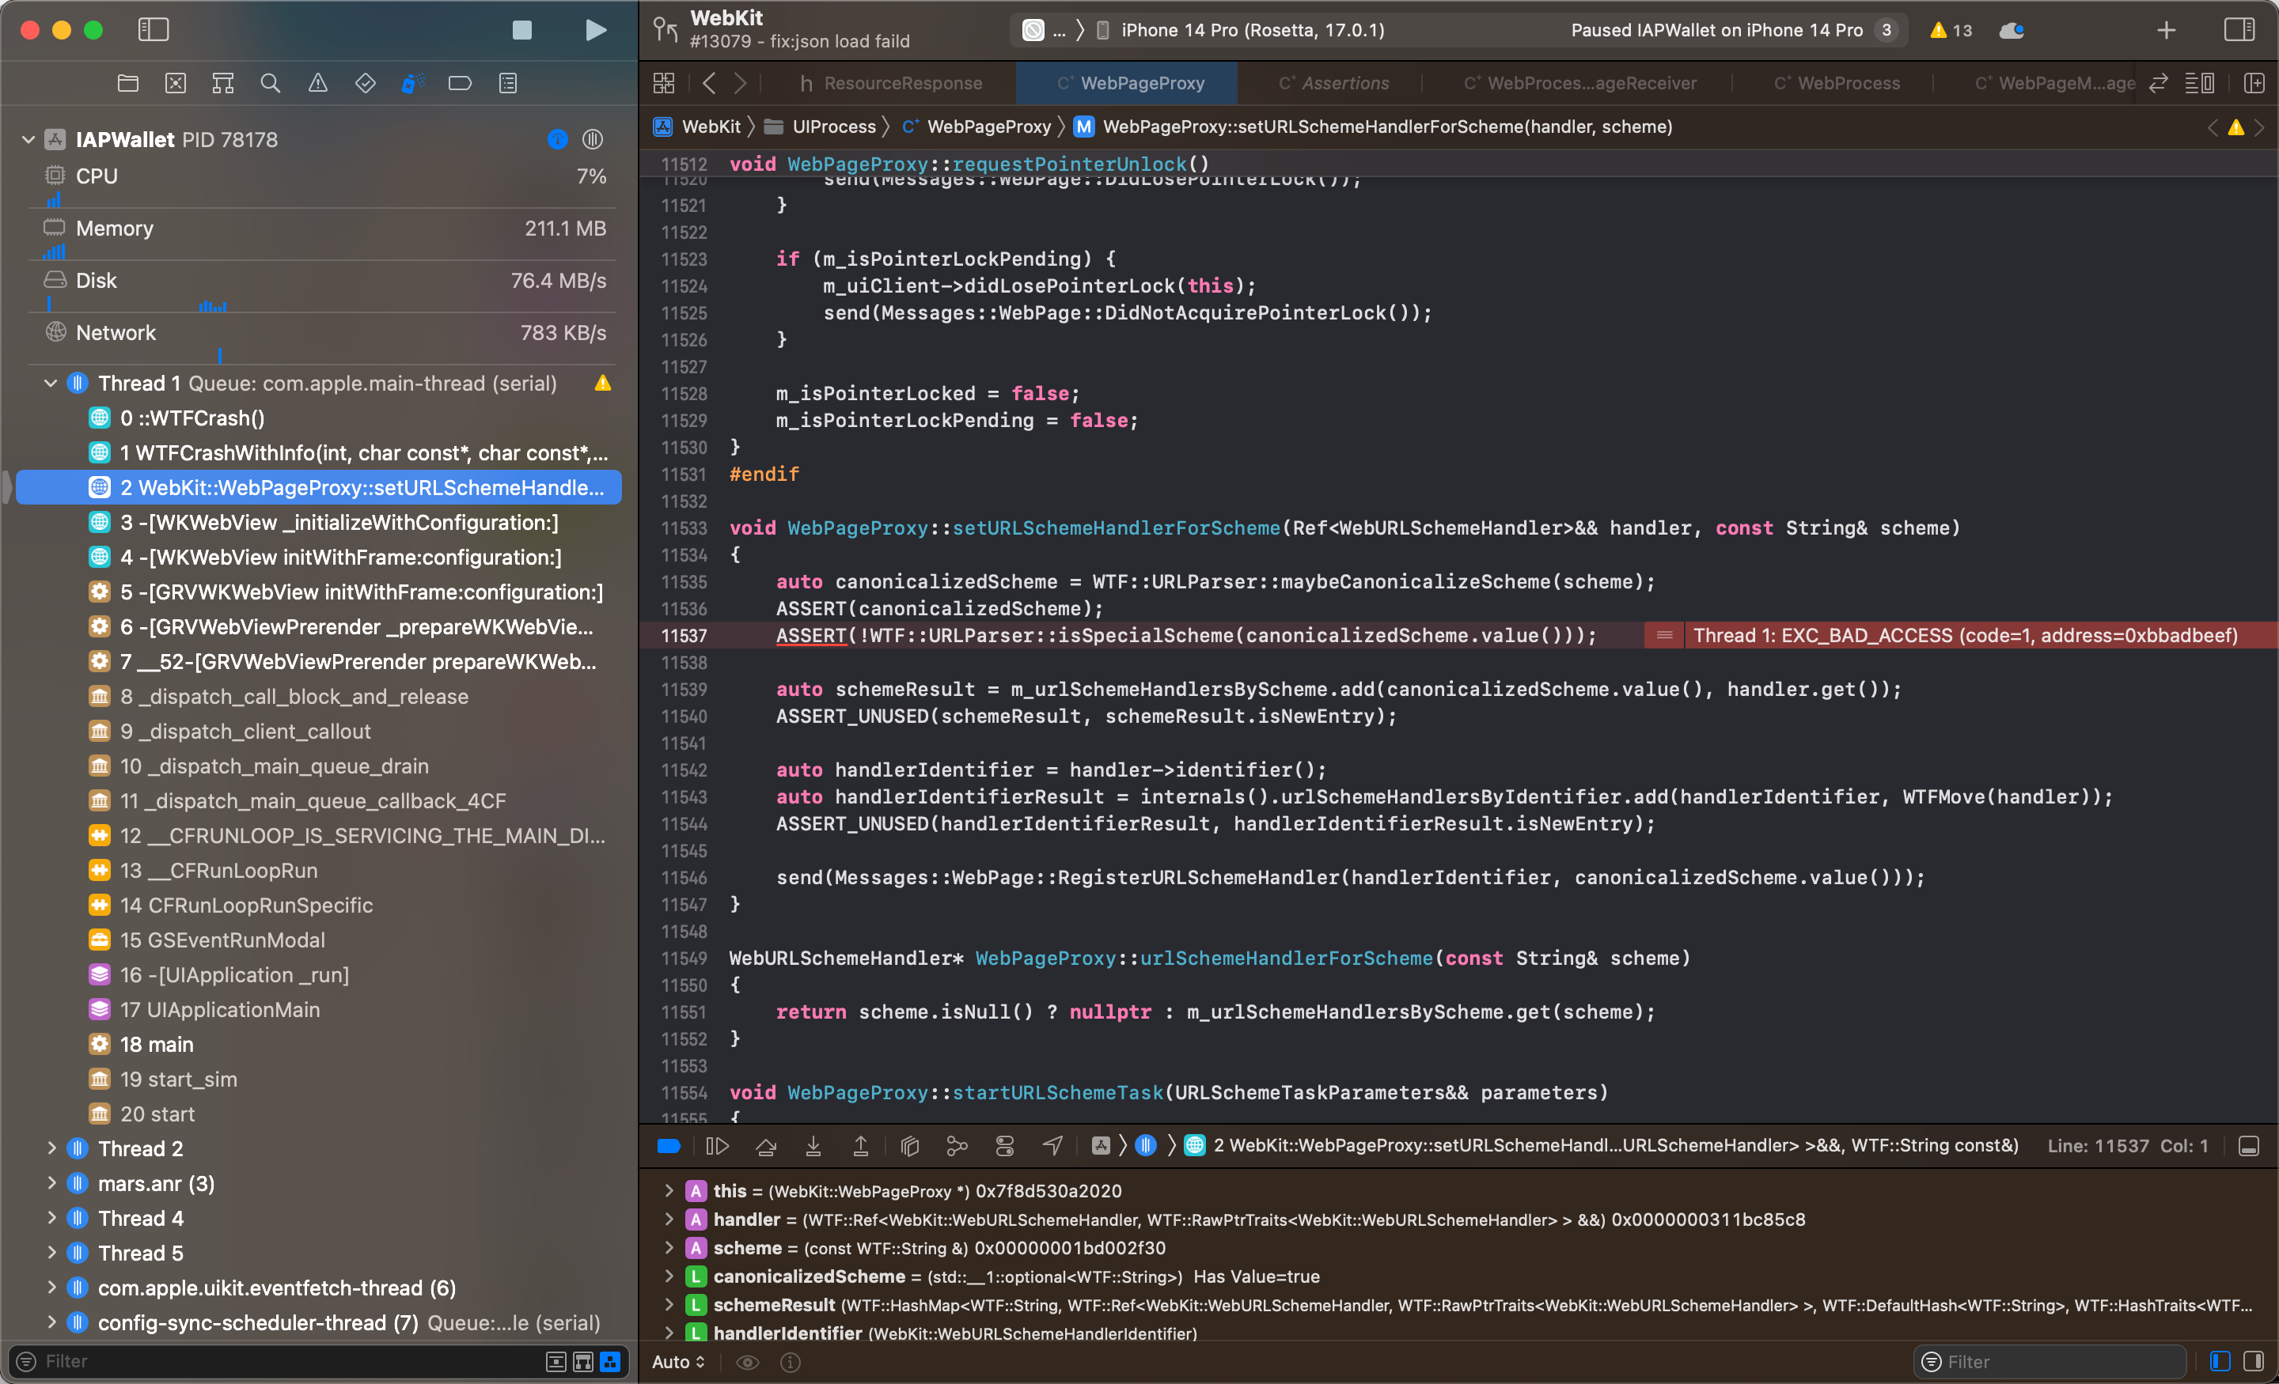Click the navigator Filter field
This screenshot has width=2279, height=1384.
[x=286, y=1361]
